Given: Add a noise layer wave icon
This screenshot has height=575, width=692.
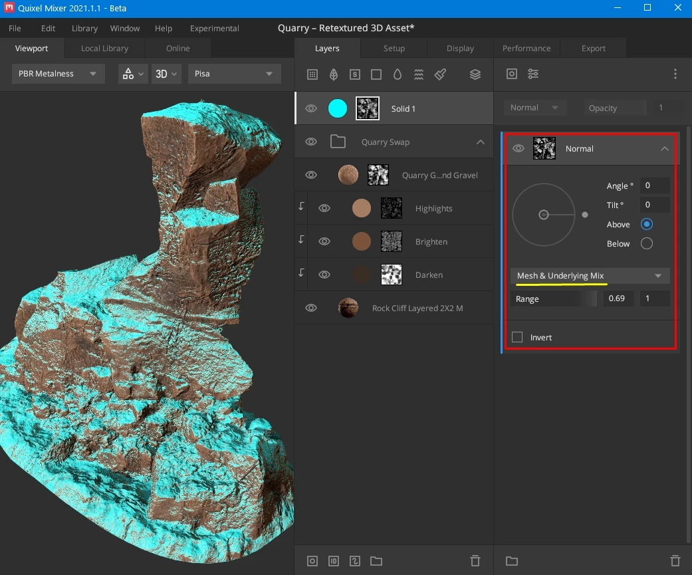Looking at the screenshot, I should click(419, 74).
